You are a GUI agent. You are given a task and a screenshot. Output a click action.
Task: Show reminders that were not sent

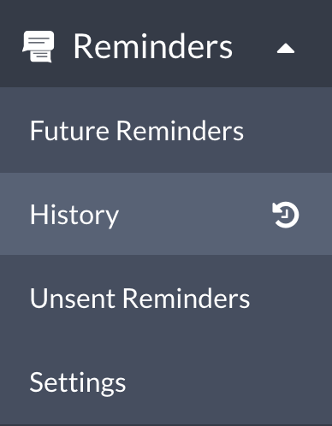(x=166, y=298)
